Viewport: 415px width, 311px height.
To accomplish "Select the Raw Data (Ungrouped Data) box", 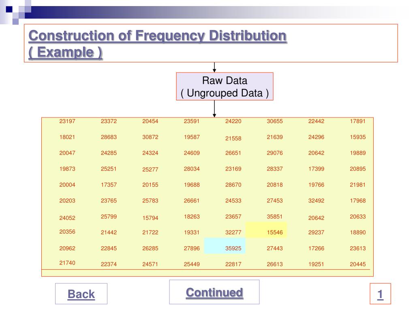I will point(225,87).
